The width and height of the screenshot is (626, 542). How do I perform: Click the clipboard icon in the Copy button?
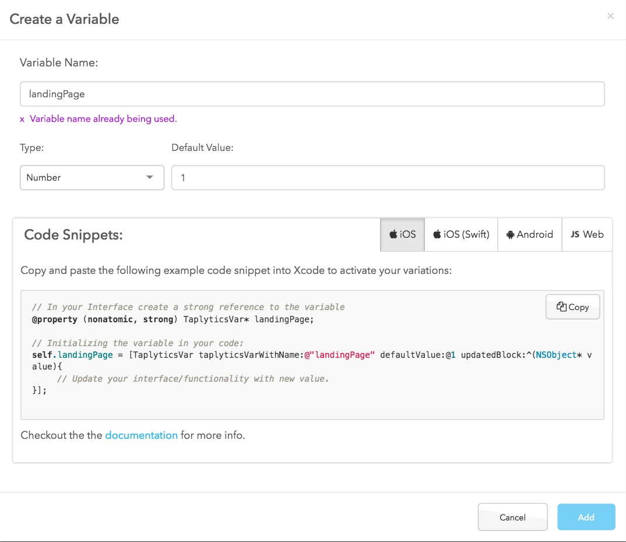(561, 307)
